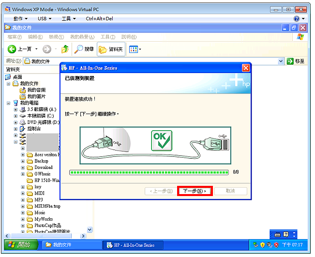Collapse the 我的電腦 tree node
Screen dimensions: 315x257
click(8, 103)
